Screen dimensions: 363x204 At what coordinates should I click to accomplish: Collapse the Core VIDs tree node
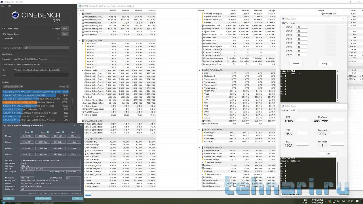tap(83, 43)
